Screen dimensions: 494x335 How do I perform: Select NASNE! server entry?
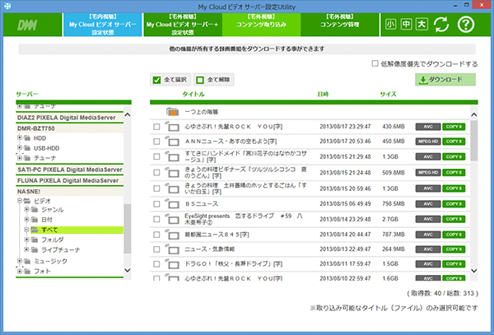click(70, 192)
